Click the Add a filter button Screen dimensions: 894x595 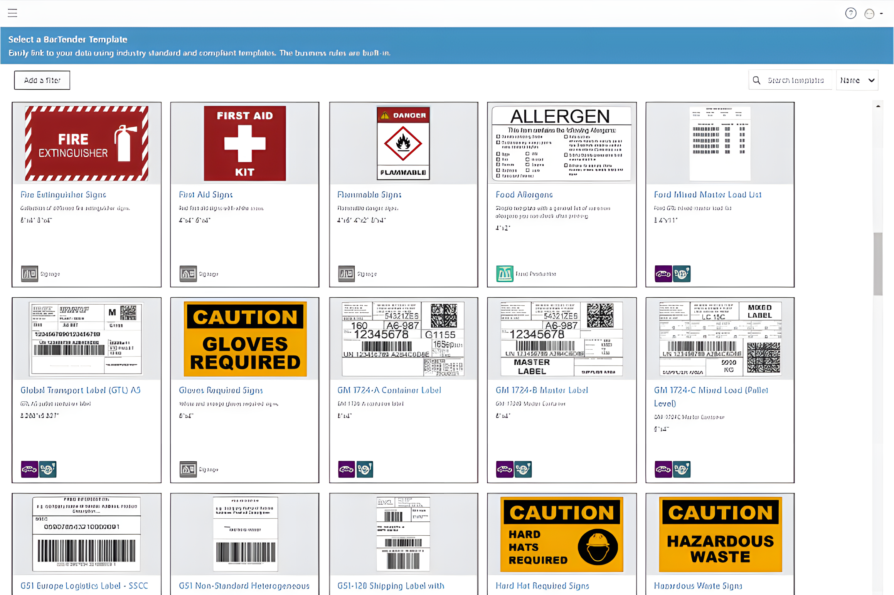point(42,80)
